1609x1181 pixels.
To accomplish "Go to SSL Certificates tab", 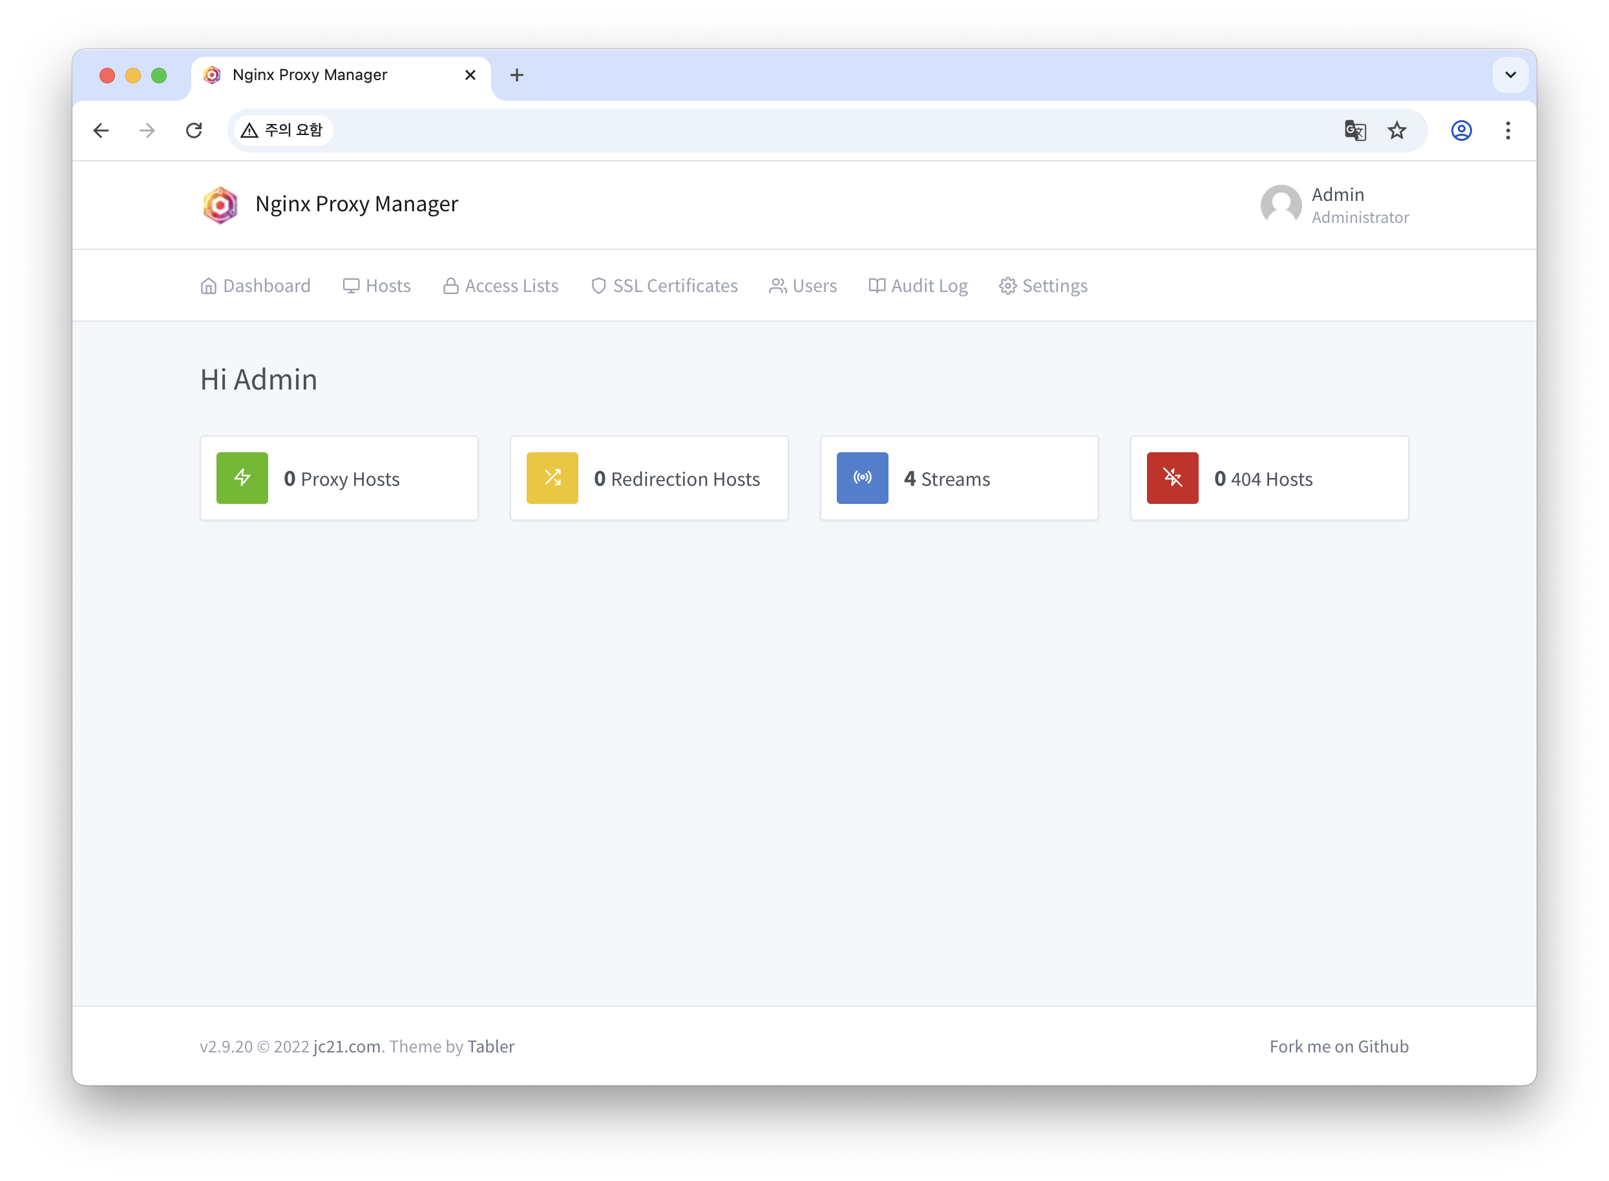I will [664, 286].
